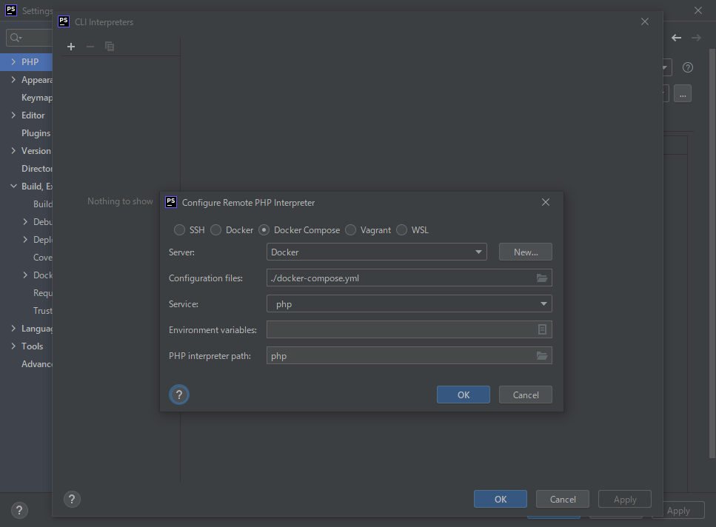The image size is (716, 527).
Task: Expand the Editor settings category
Action: pos(13,115)
